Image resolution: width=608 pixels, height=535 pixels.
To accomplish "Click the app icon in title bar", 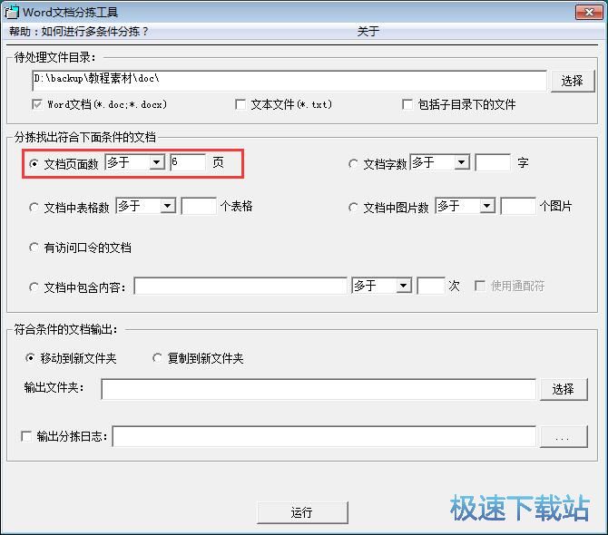I will point(11,12).
